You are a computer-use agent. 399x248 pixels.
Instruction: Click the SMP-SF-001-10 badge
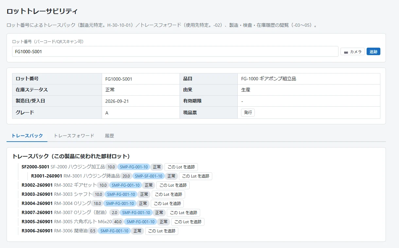pos(149,176)
